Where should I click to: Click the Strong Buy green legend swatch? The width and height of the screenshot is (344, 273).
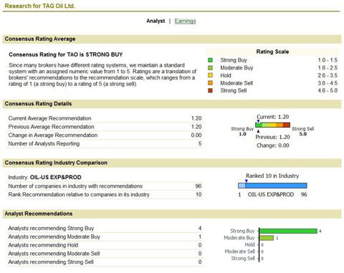point(210,60)
